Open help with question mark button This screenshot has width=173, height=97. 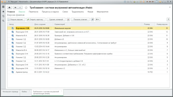pyautogui.click(x=168, y=20)
